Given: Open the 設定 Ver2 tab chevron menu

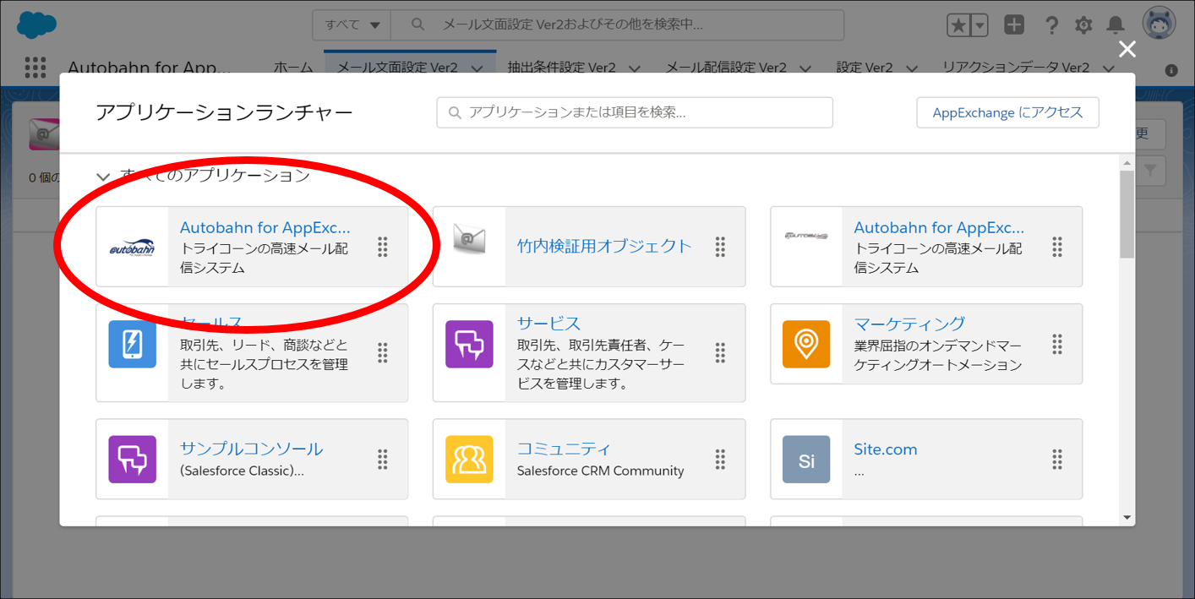Looking at the screenshot, I should click(x=911, y=68).
